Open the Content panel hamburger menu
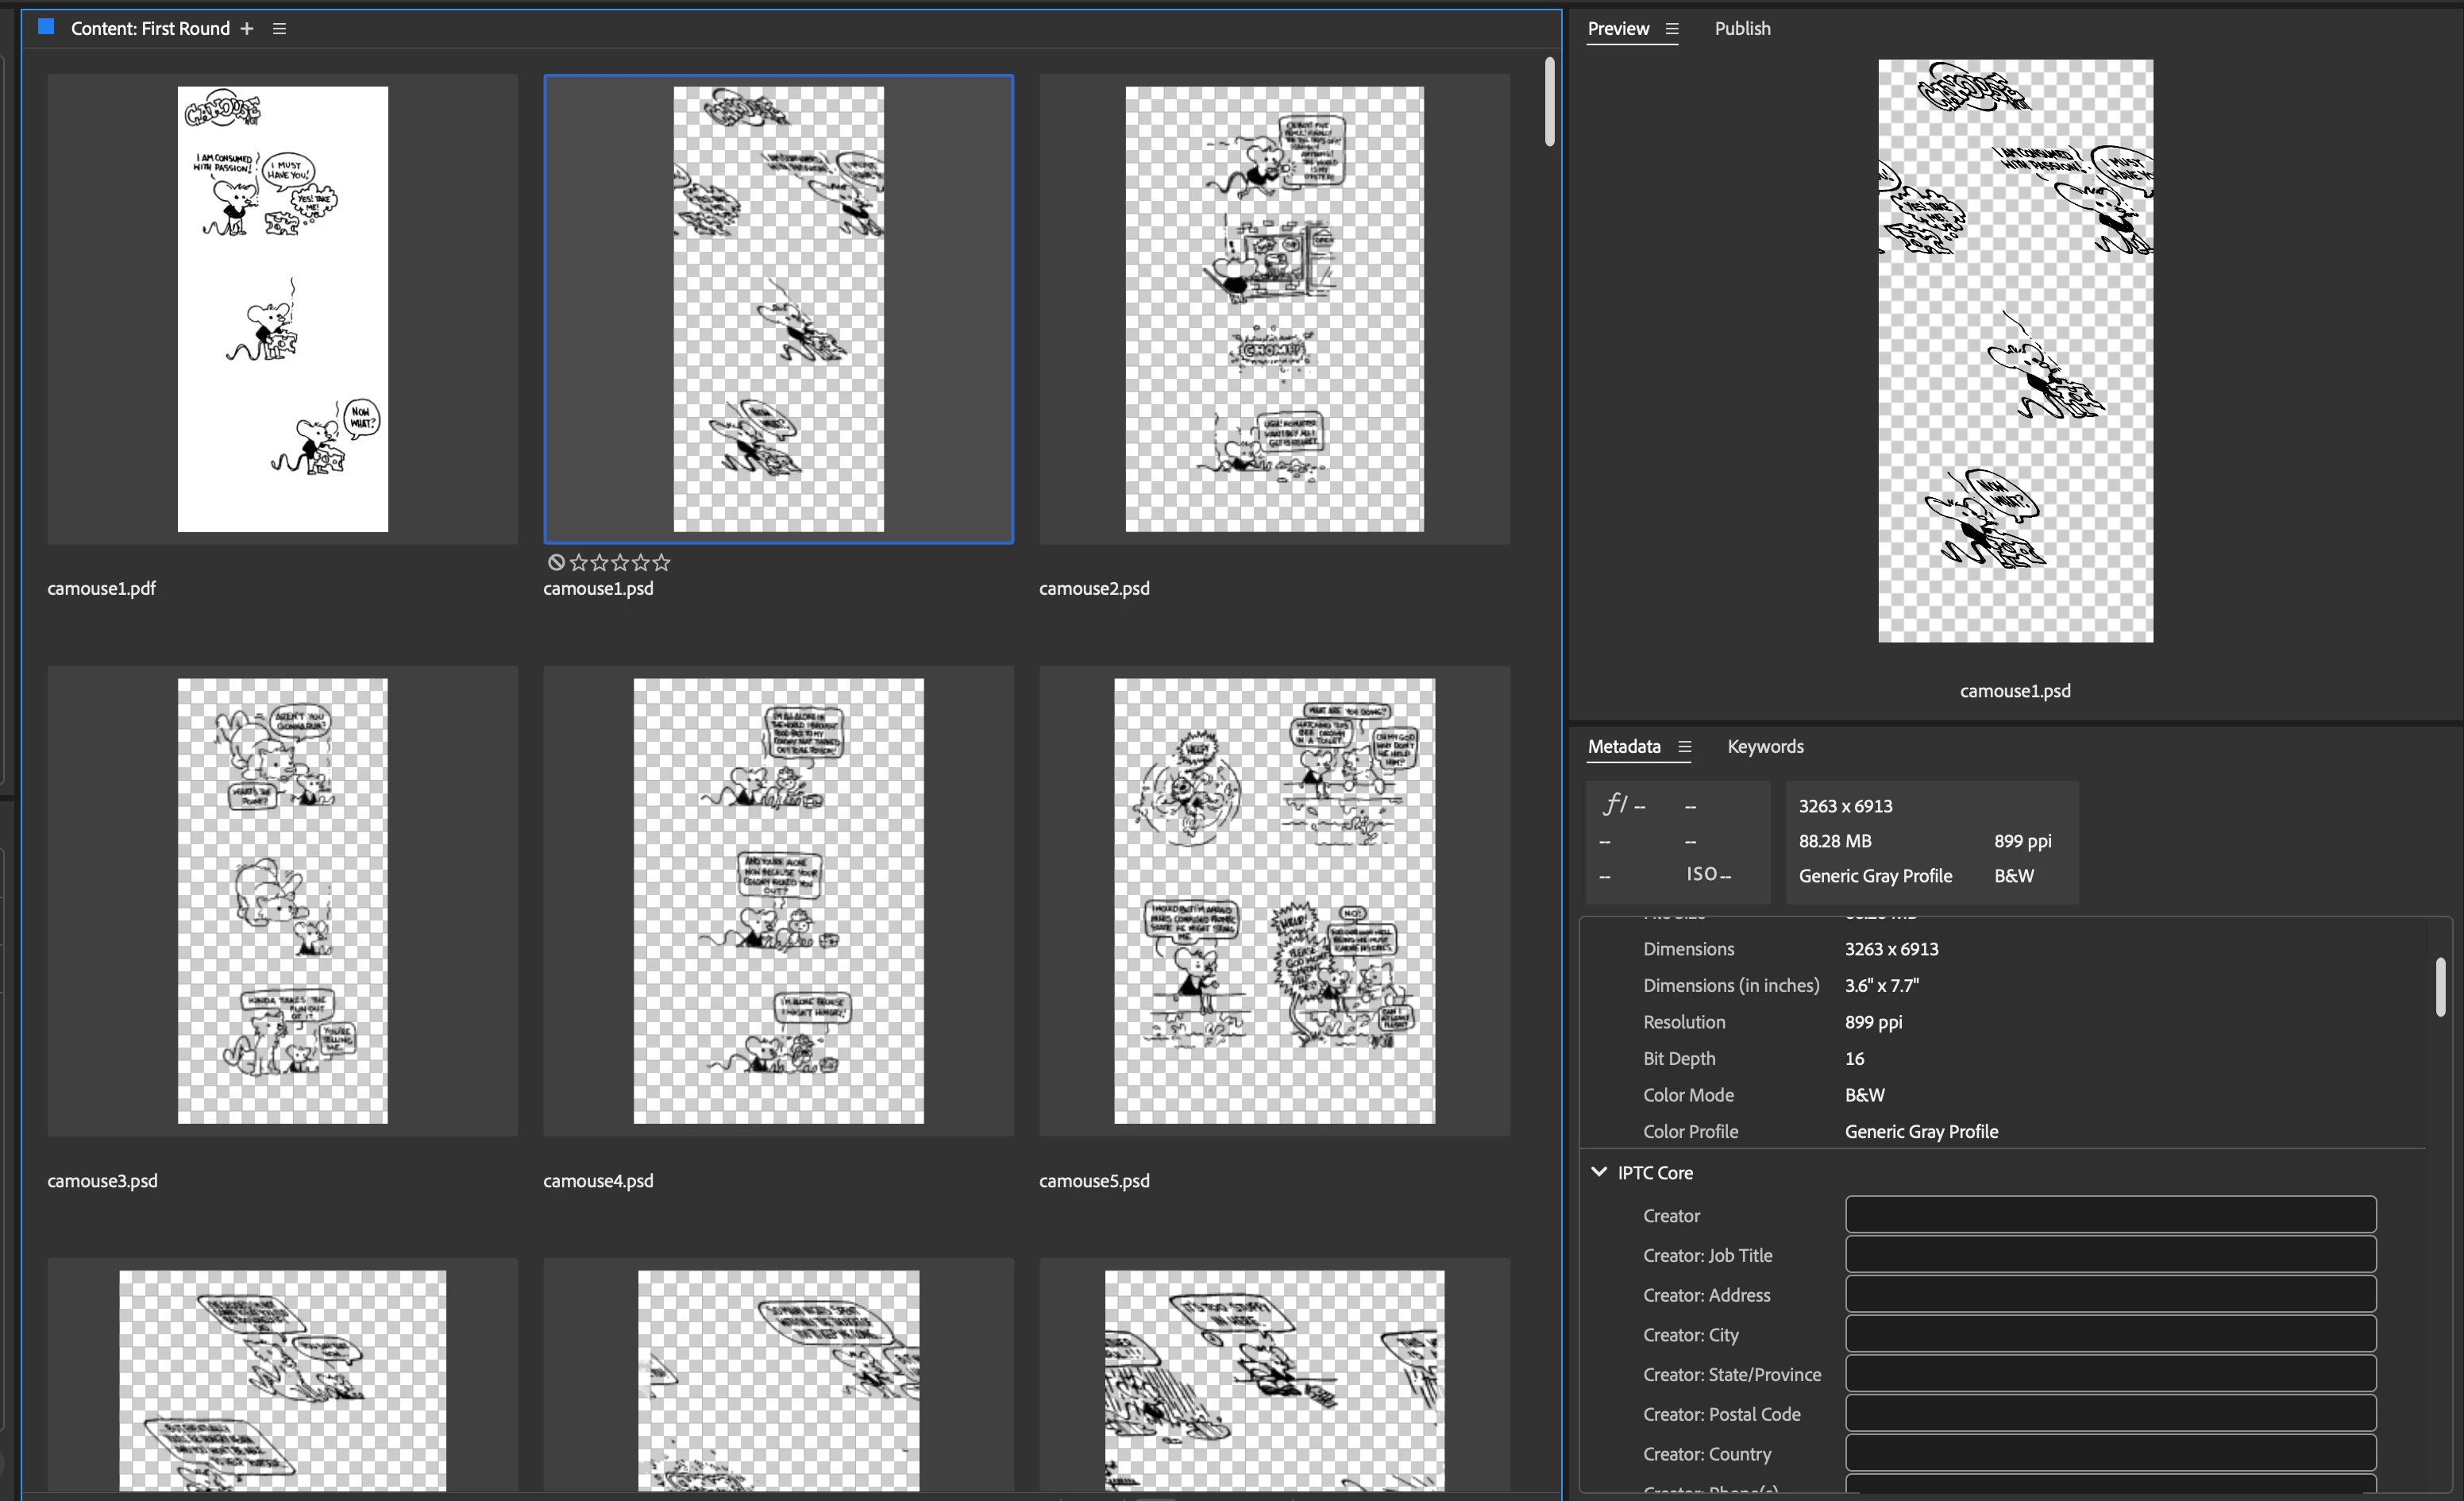 pyautogui.click(x=280, y=29)
